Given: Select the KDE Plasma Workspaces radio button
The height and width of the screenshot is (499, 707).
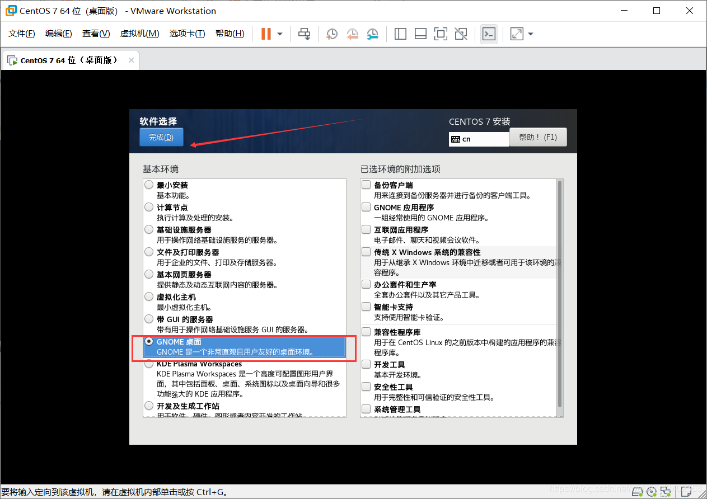Looking at the screenshot, I should [149, 364].
